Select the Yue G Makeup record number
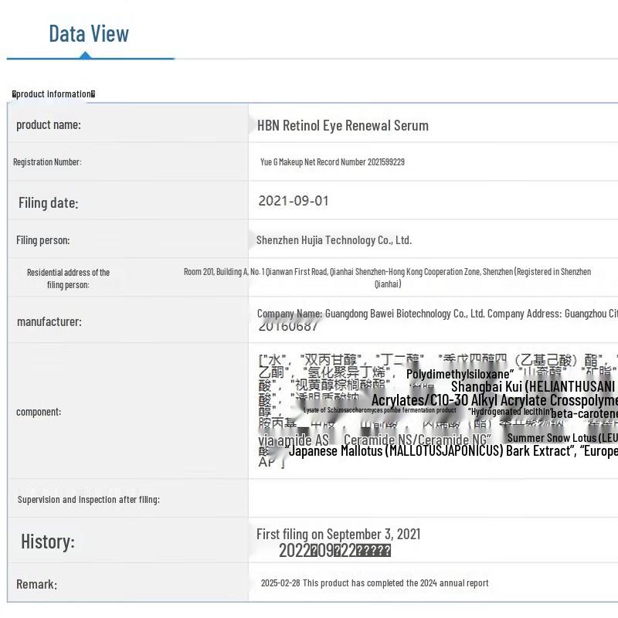Screen dimensions: 618x618 click(332, 162)
